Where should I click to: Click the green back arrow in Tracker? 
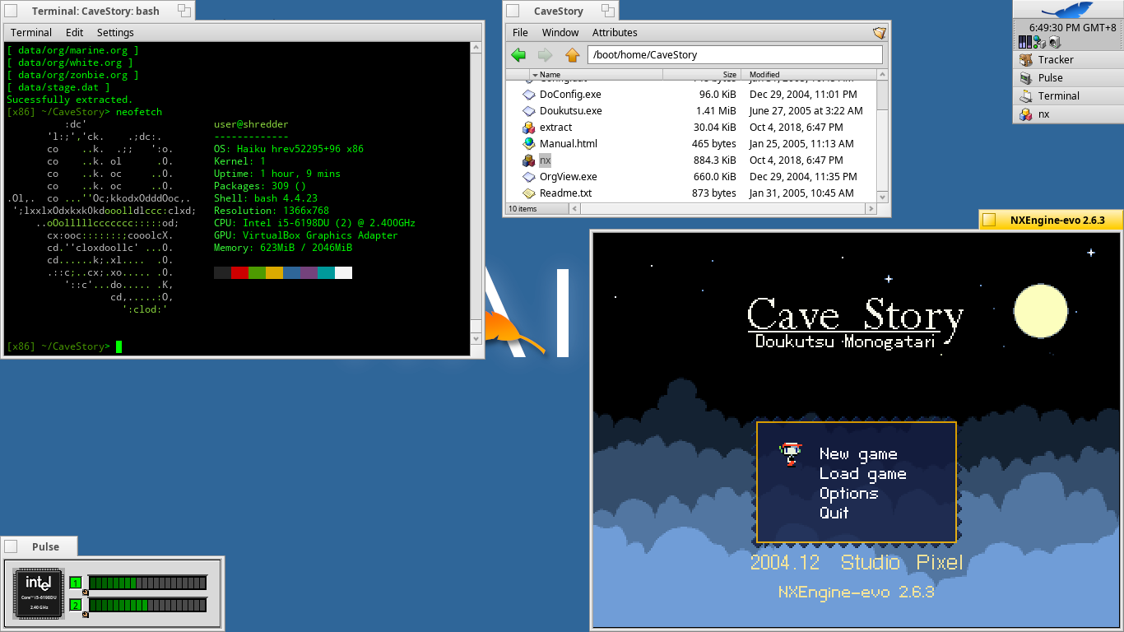518,55
